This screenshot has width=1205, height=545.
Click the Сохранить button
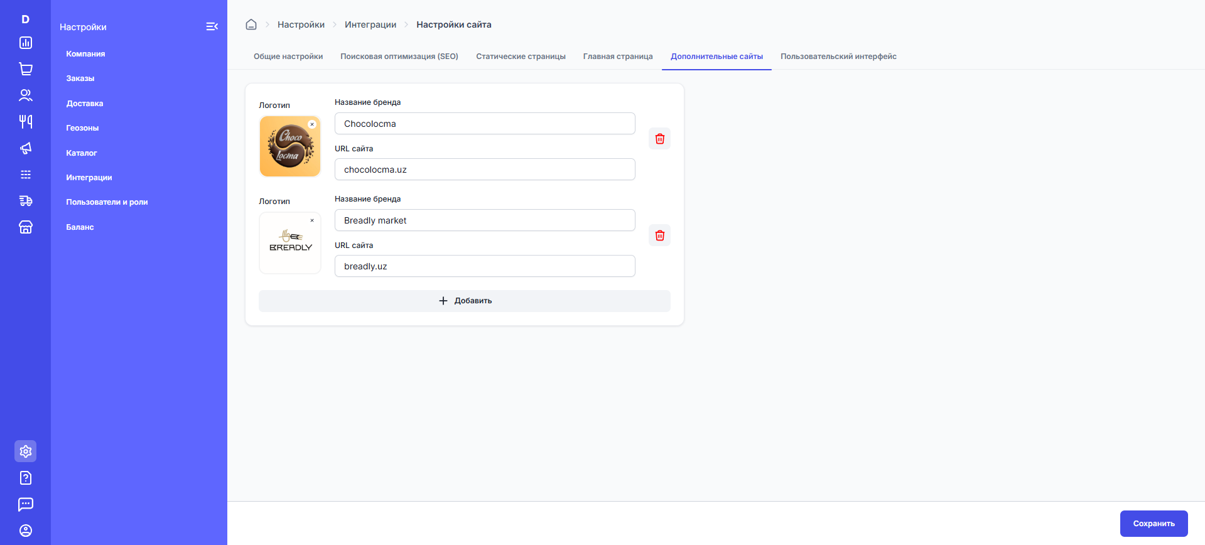(x=1154, y=524)
